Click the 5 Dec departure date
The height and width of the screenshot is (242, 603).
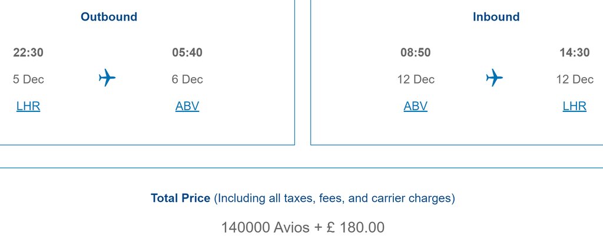28,79
